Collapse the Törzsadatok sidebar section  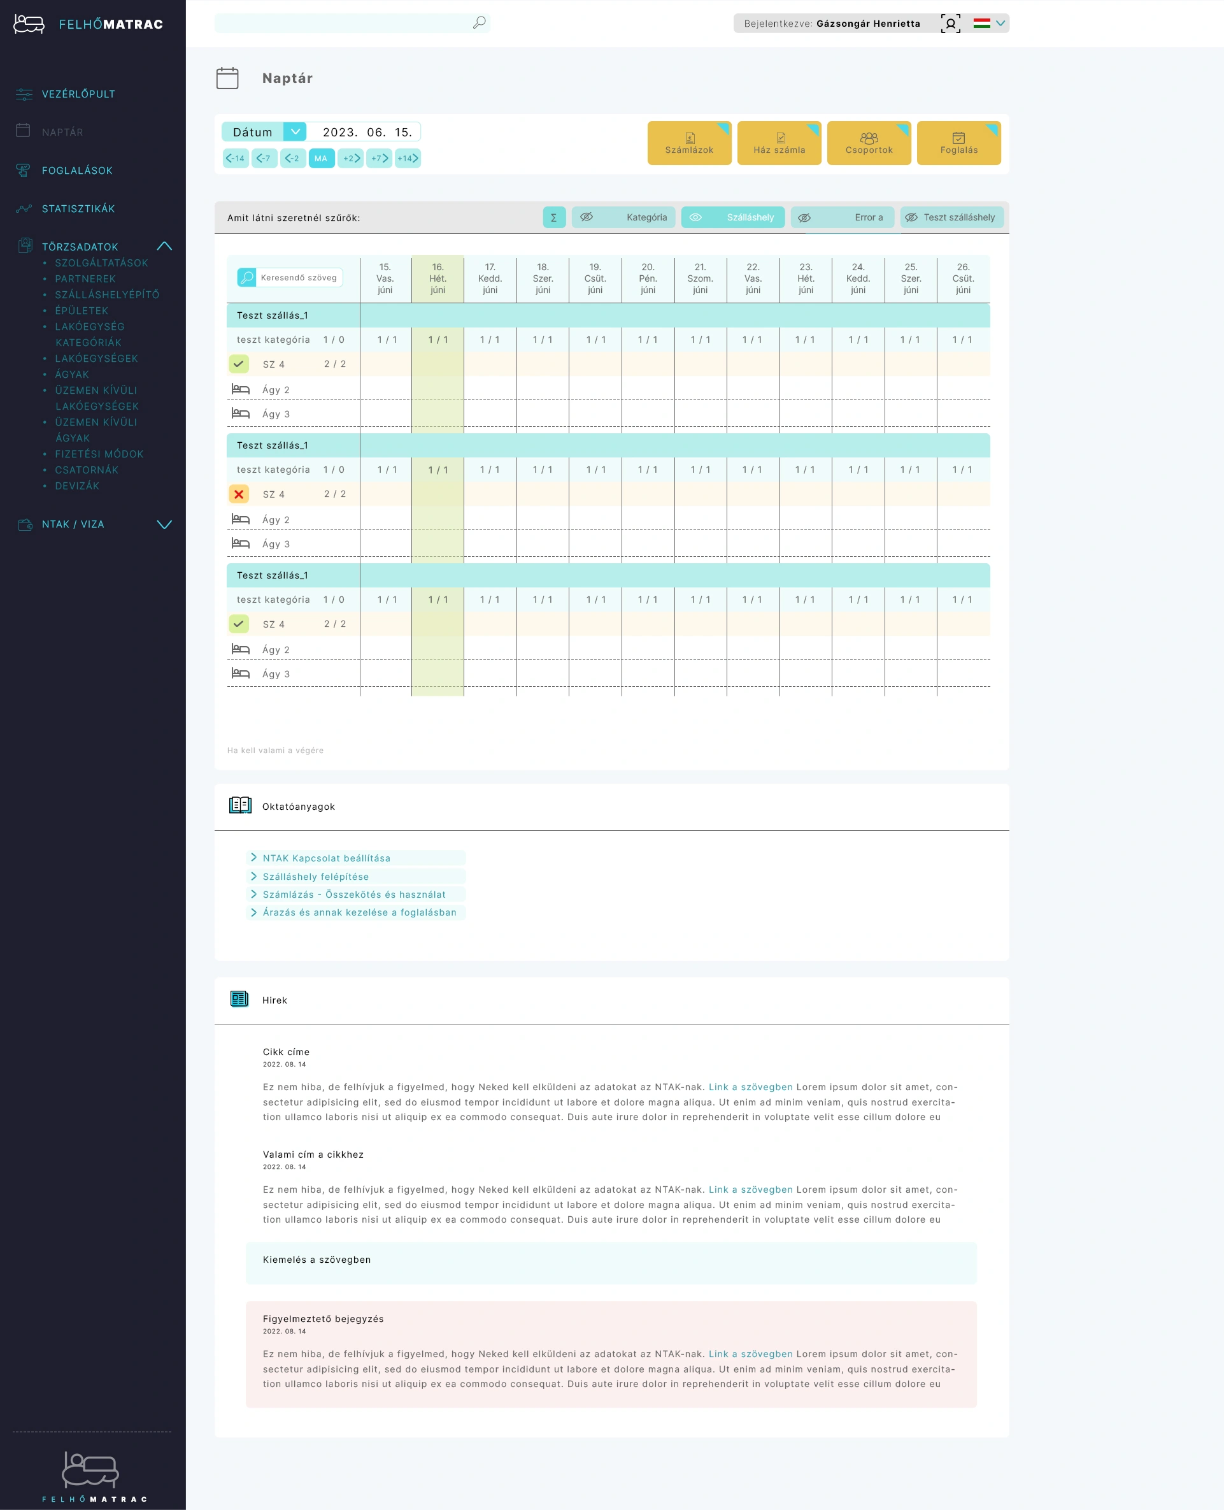[164, 246]
